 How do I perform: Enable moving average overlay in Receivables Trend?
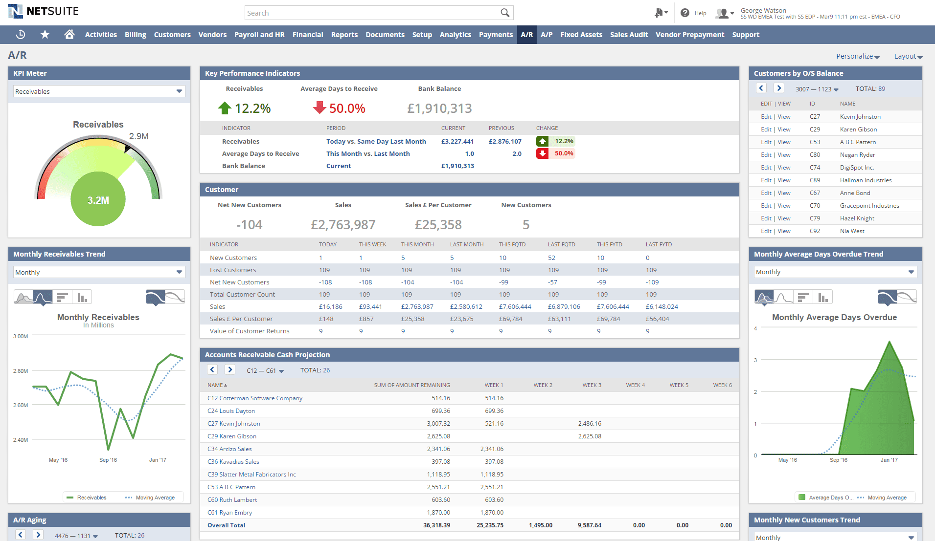pyautogui.click(x=175, y=297)
